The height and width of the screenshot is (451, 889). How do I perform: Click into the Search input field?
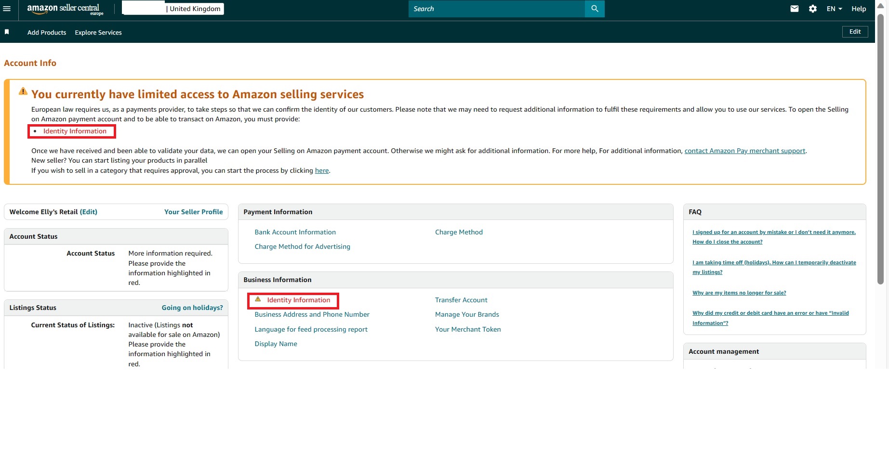click(497, 9)
